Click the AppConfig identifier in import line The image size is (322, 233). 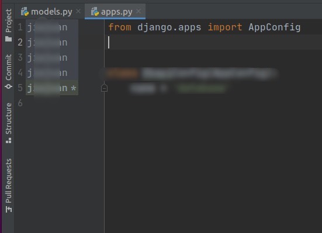(x=274, y=27)
